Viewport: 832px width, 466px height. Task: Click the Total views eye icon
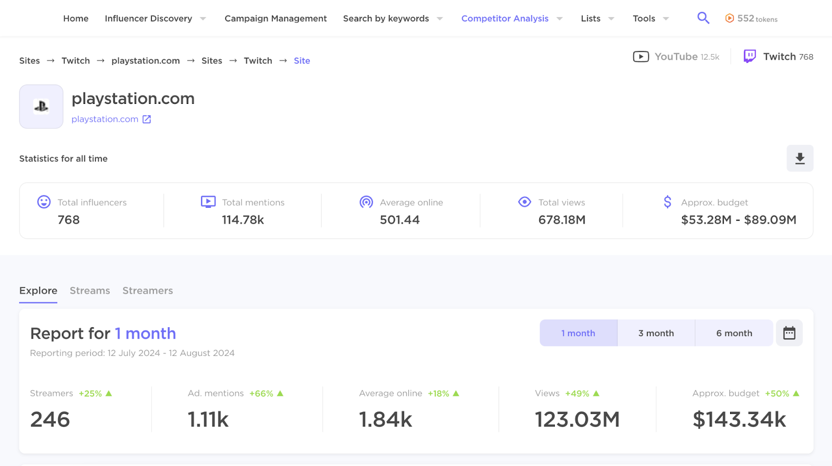[525, 202]
